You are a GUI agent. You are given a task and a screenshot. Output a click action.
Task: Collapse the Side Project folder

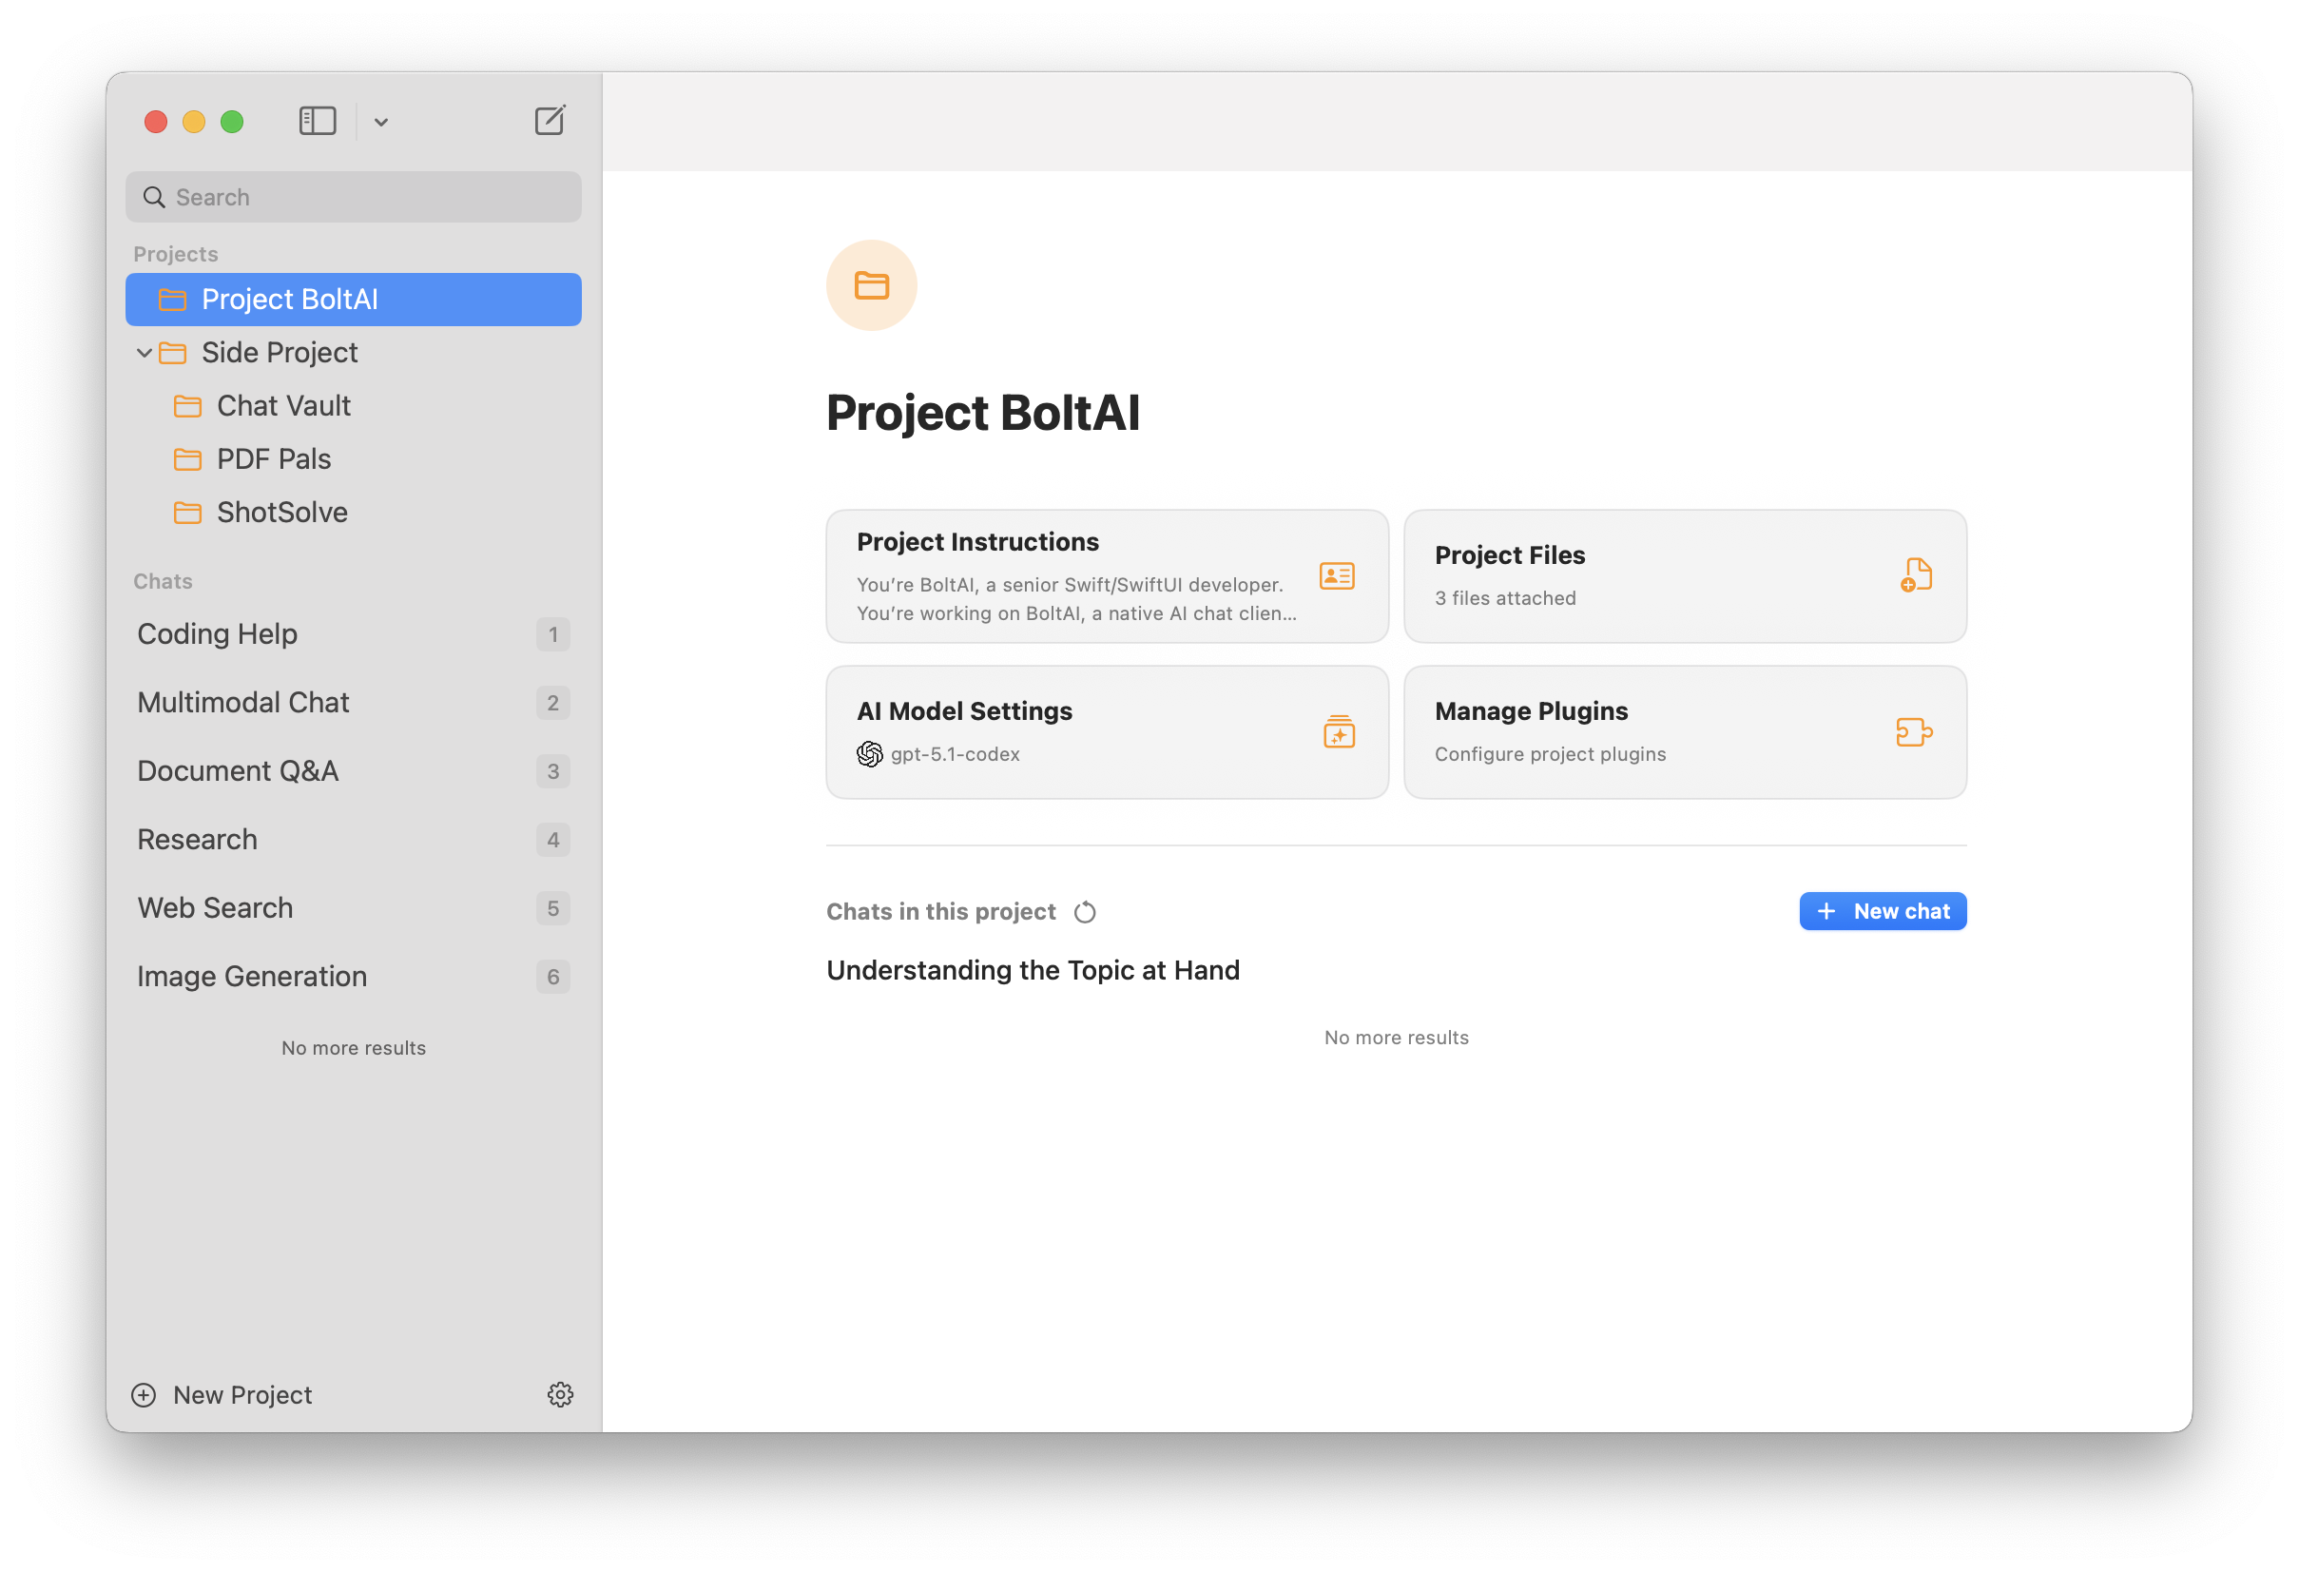(x=145, y=352)
